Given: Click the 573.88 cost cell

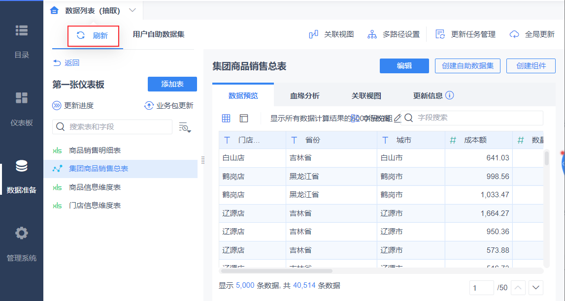Looking at the screenshot, I should click(479, 250).
